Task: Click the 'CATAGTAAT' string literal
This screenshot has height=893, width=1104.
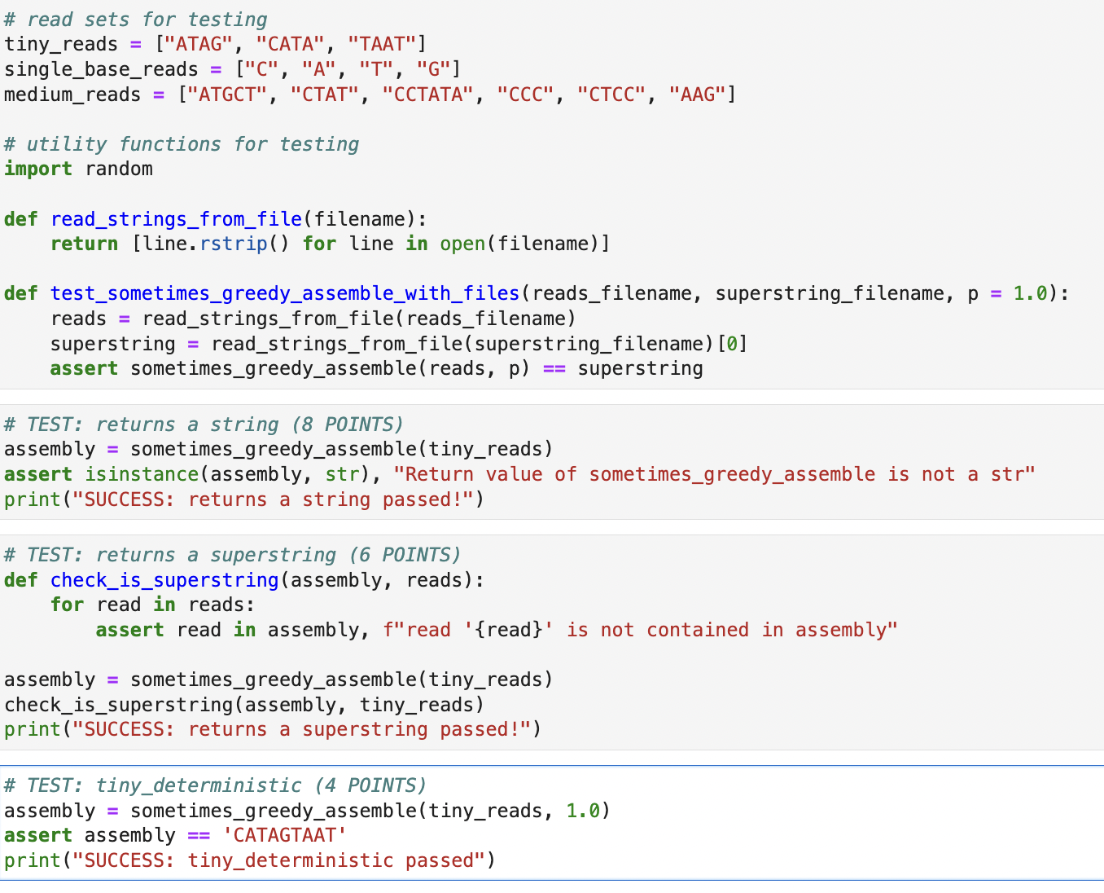Action: pos(284,835)
